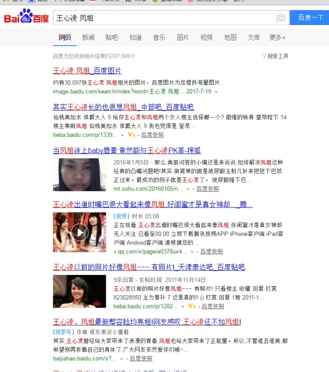Click 时长 03:08 duration text
The height and width of the screenshot is (372, 329).
coord(145,217)
